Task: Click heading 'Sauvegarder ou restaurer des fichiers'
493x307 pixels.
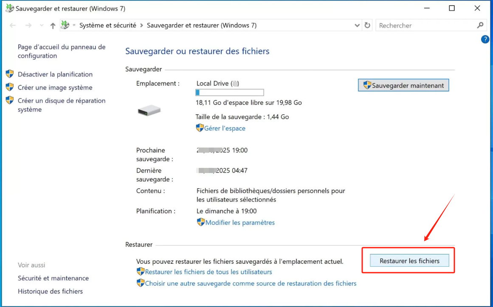Action: 197,51
